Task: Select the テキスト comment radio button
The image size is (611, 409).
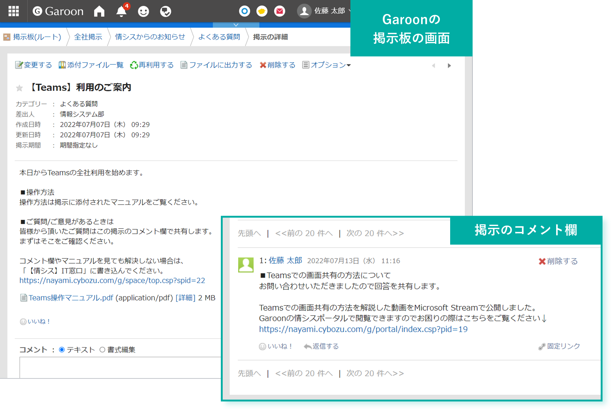Action: [x=62, y=350]
